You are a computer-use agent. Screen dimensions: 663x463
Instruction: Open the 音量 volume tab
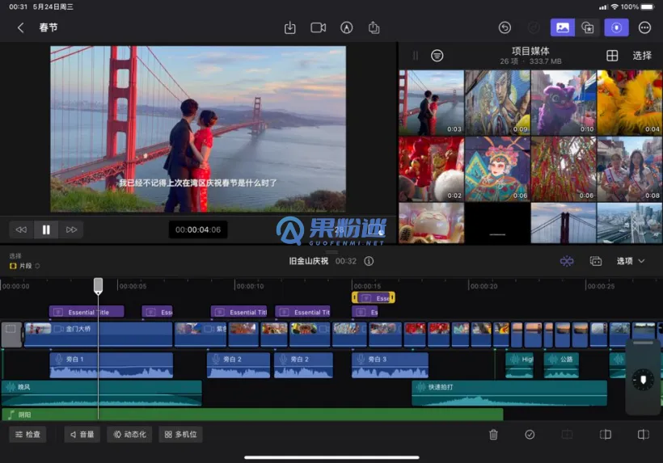[82, 434]
